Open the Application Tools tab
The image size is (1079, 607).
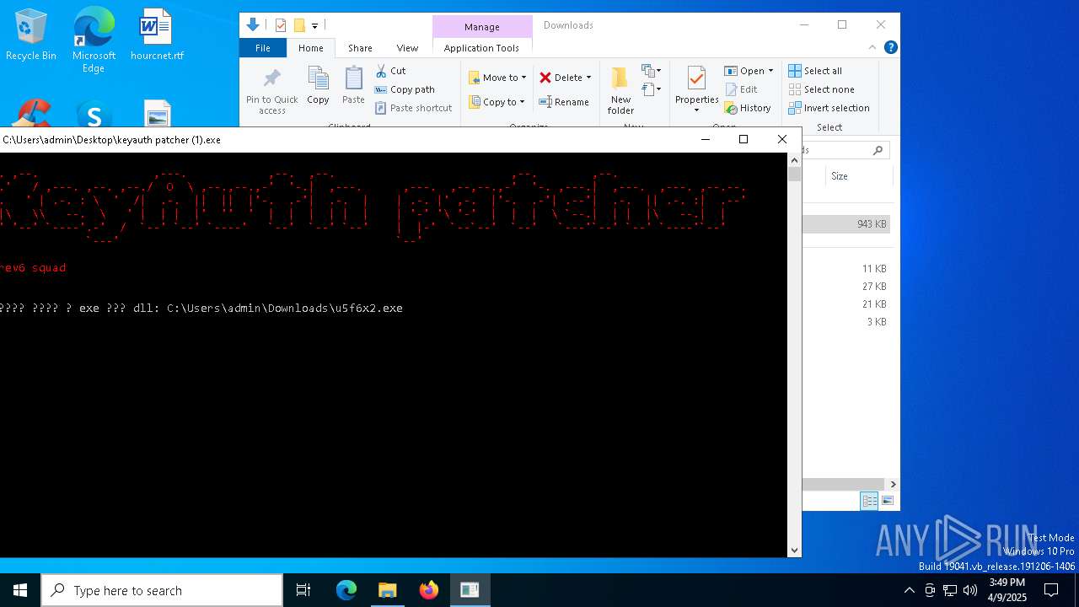pyautogui.click(x=481, y=48)
